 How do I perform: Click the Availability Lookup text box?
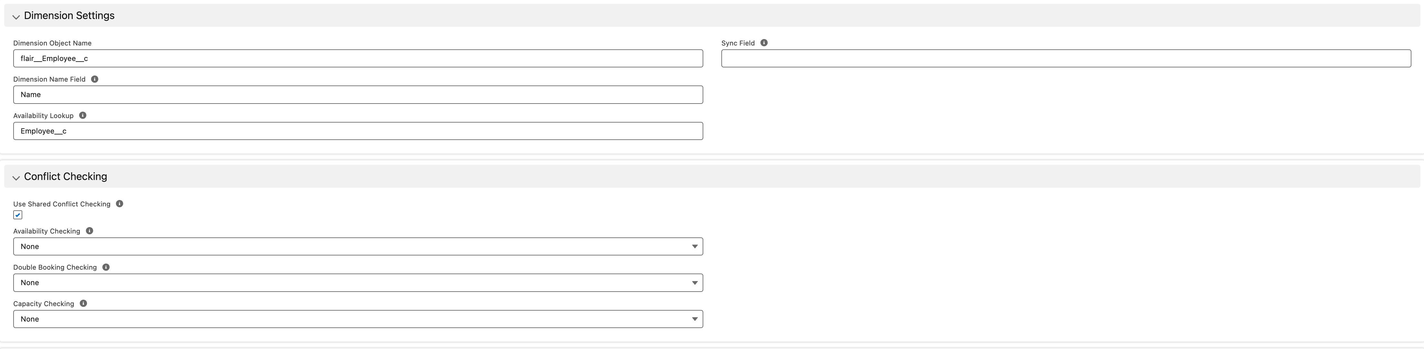click(x=358, y=131)
